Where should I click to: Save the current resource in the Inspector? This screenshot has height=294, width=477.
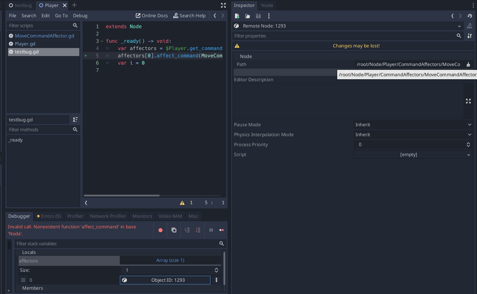tap(258, 16)
